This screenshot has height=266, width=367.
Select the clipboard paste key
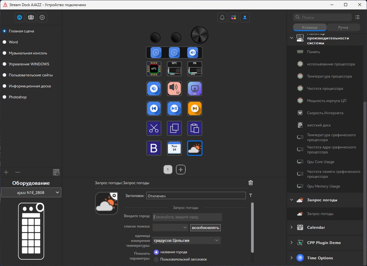(195, 128)
